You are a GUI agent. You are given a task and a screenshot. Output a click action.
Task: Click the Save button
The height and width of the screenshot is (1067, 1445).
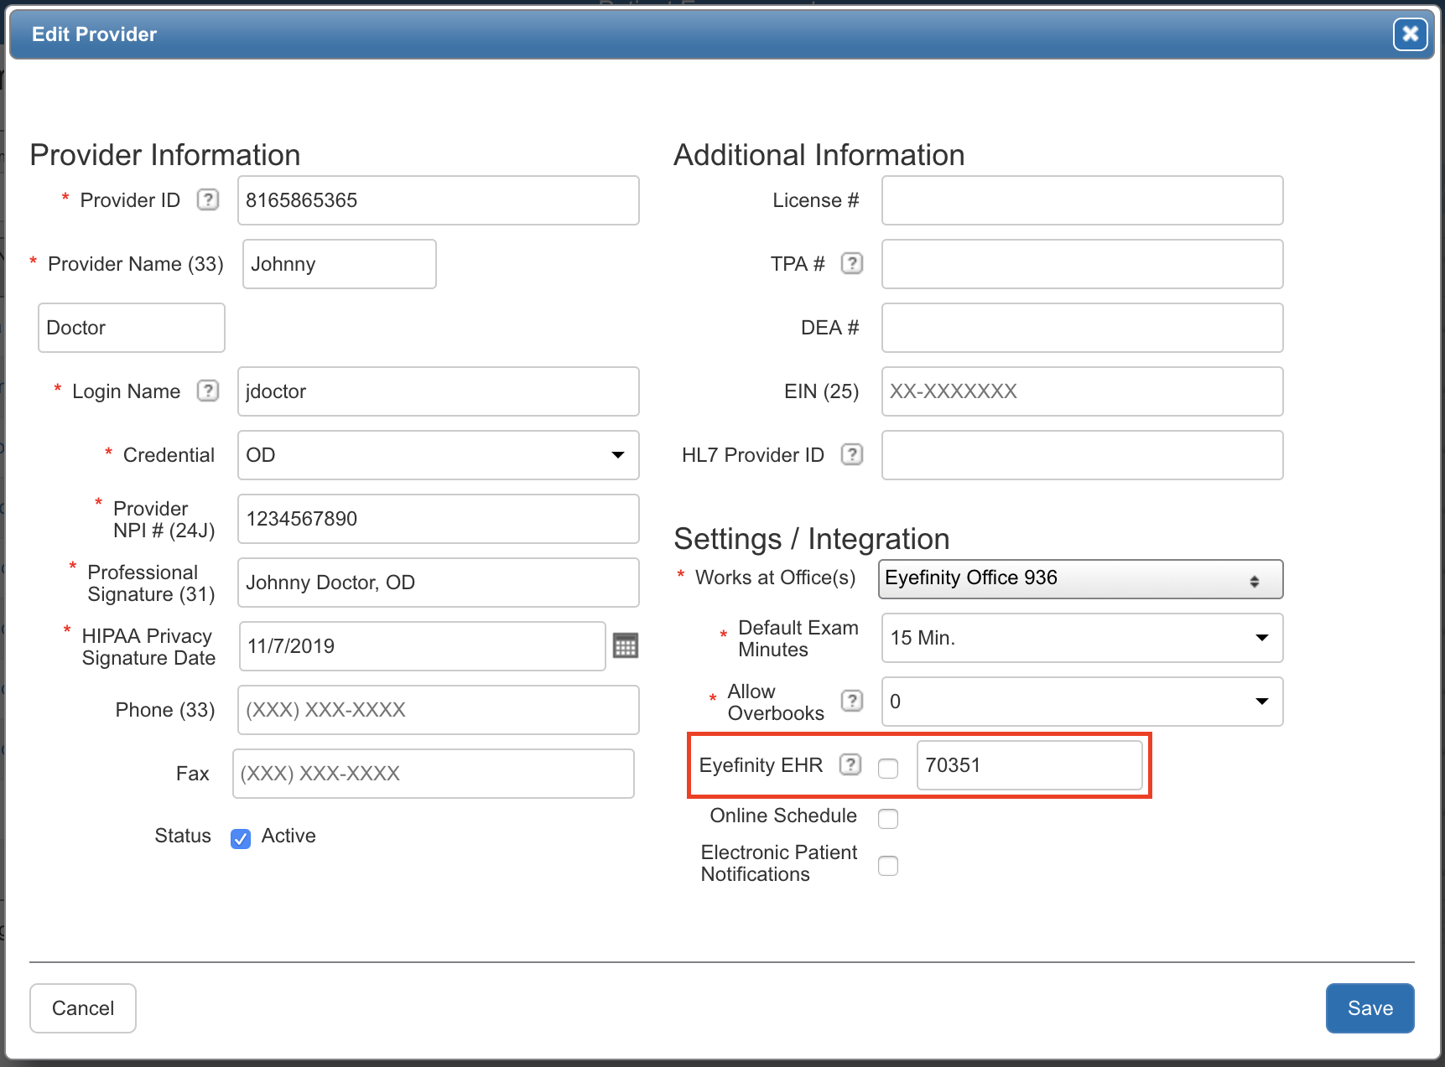(x=1370, y=1008)
